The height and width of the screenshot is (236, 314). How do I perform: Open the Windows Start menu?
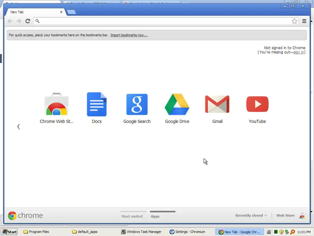coord(9,232)
